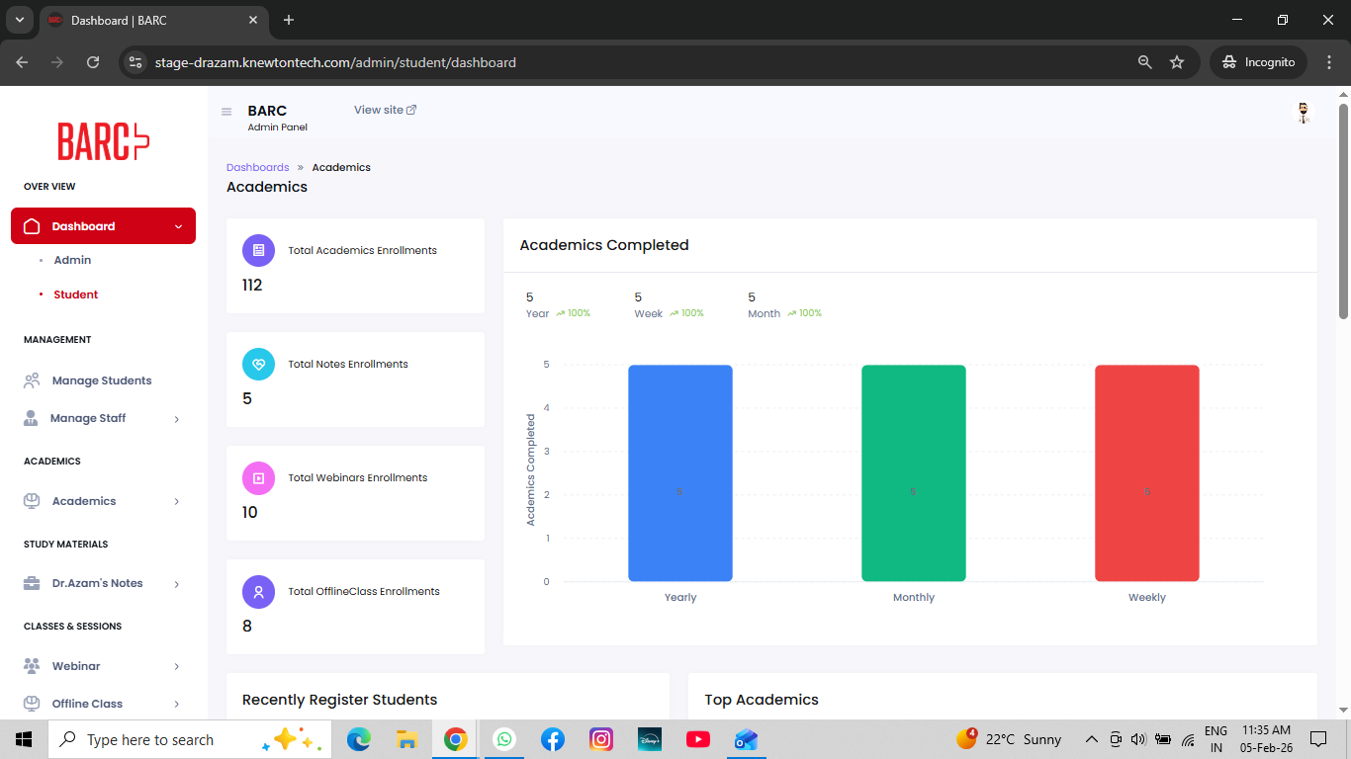Screen dimensions: 1351x759
Task: Click the browser address bar URL
Action: 335,62
